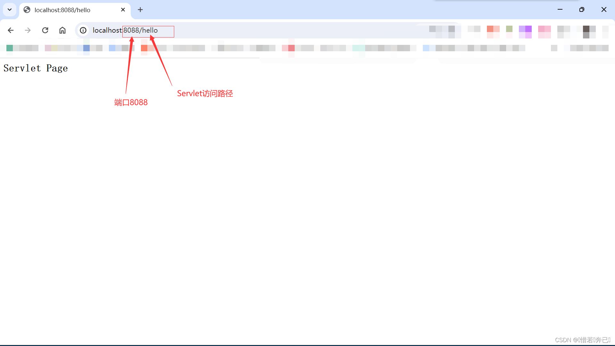Reload the localhost:8088/hello page
This screenshot has width=615, height=346.
(x=45, y=30)
